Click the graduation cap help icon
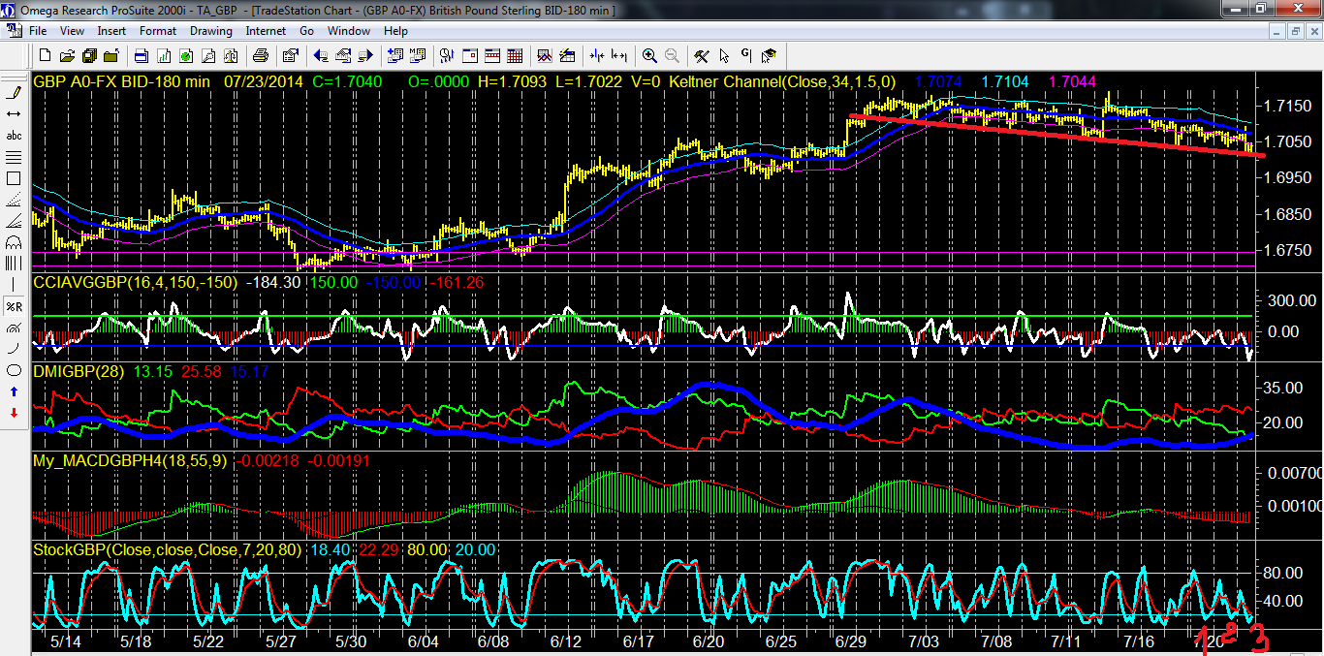Image resolution: width=1324 pixels, height=656 pixels. click(768, 55)
